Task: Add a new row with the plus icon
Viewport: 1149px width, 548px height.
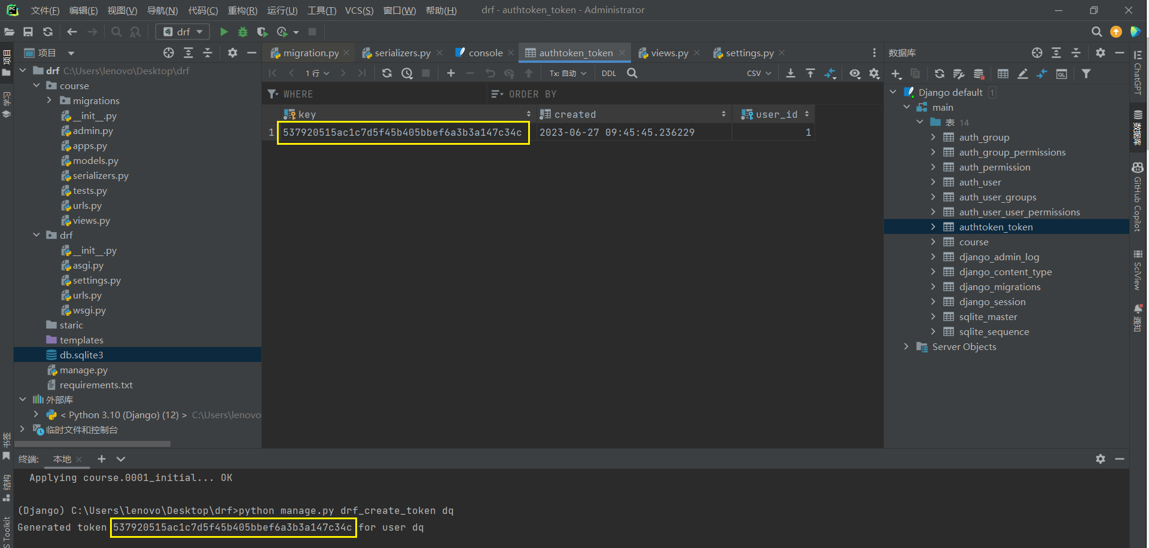Action: tap(451, 73)
